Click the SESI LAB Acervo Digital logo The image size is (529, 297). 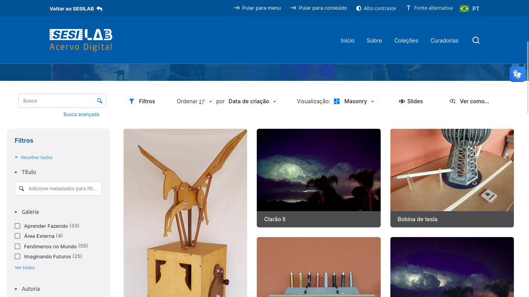click(x=81, y=40)
